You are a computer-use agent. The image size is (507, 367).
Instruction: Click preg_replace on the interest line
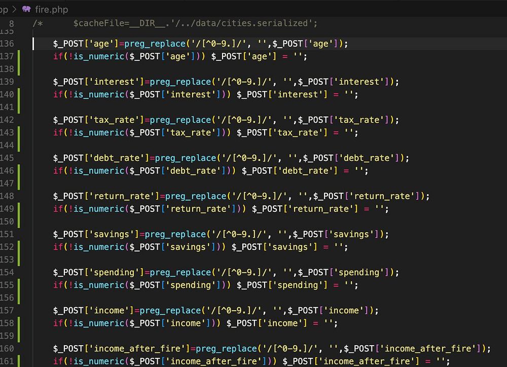pos(180,82)
